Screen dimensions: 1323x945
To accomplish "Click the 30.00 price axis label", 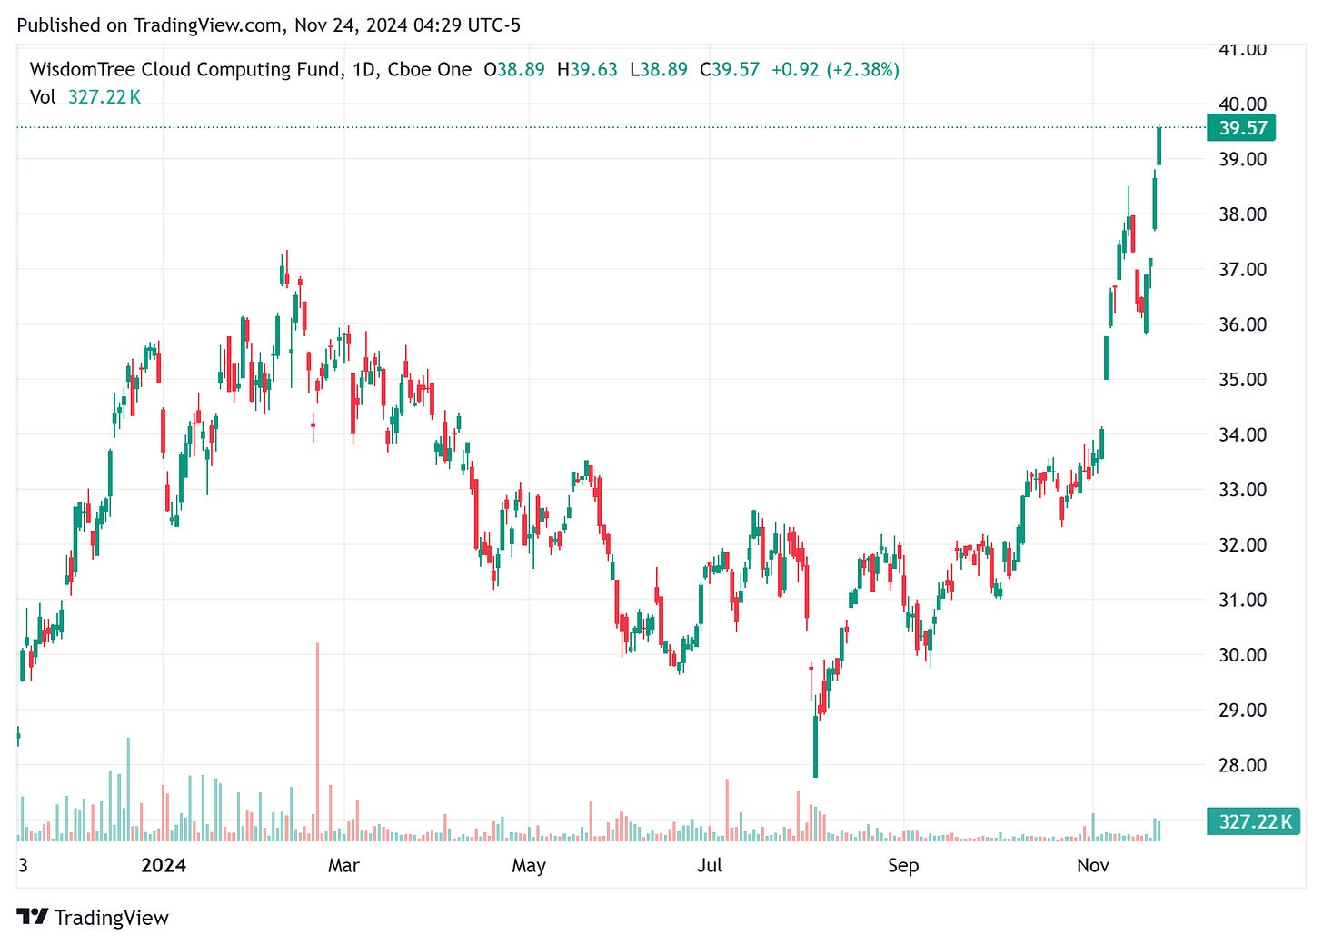I will point(1242,655).
